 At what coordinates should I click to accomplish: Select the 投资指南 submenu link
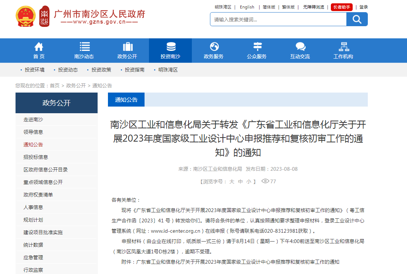(135, 70)
